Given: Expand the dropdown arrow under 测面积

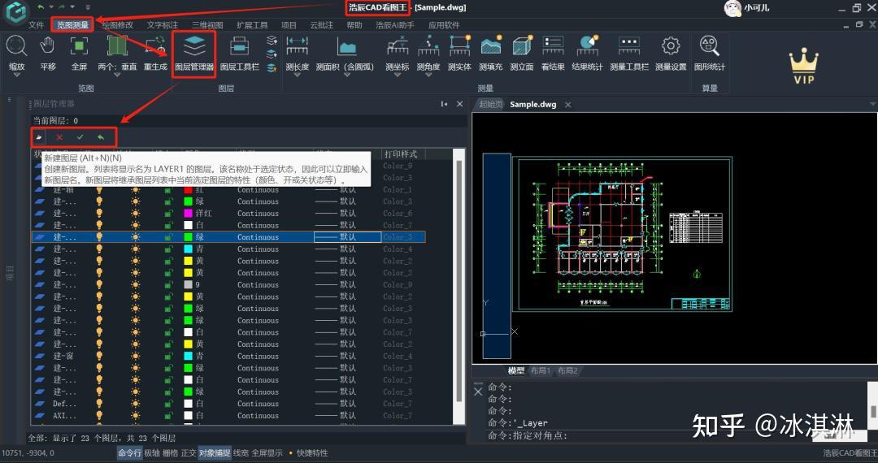Looking at the screenshot, I should (x=346, y=75).
